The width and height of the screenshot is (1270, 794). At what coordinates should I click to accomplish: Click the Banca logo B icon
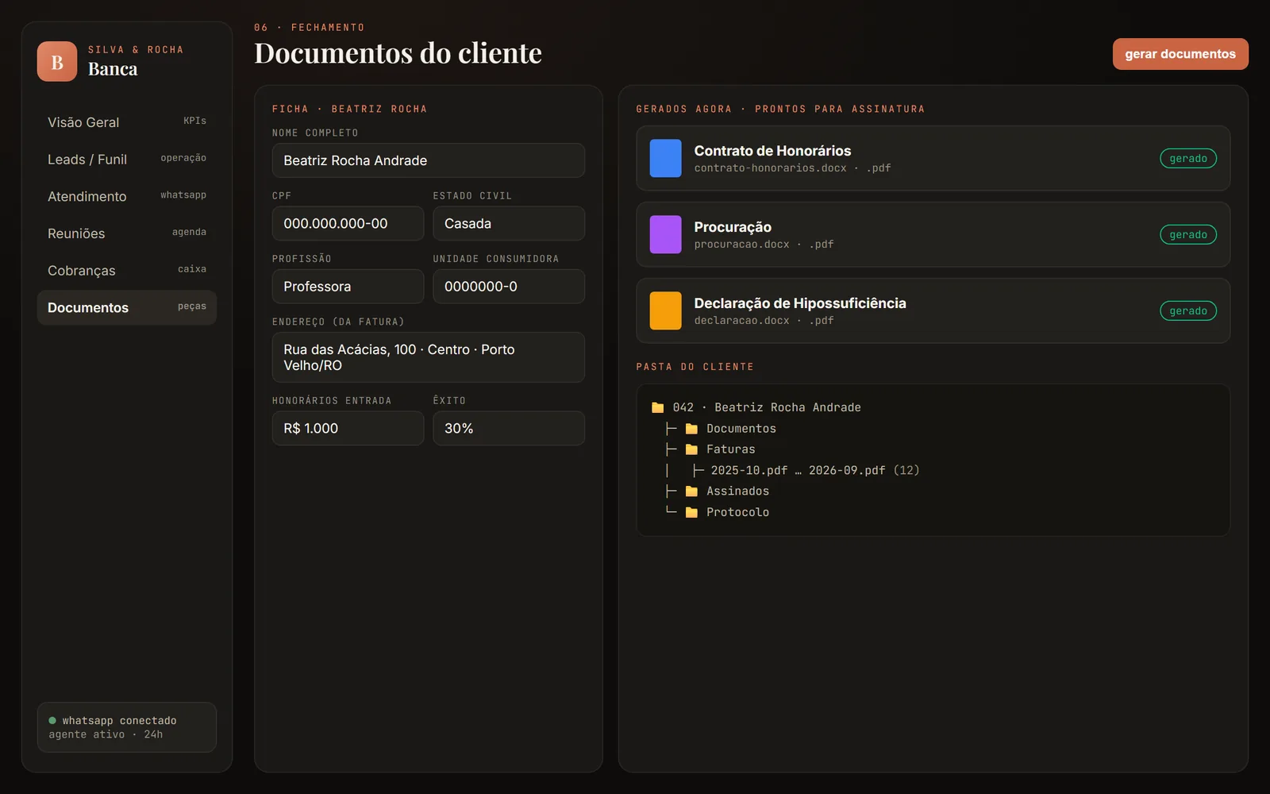pyautogui.click(x=57, y=61)
